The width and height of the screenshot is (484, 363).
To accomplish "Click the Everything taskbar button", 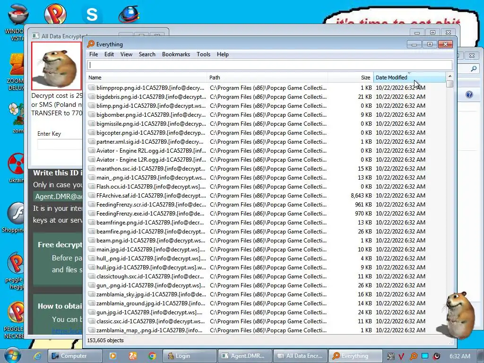I will click(x=355, y=356).
